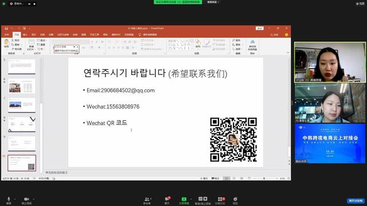
Task: Click the green Share Screen button
Action: [x=184, y=200]
